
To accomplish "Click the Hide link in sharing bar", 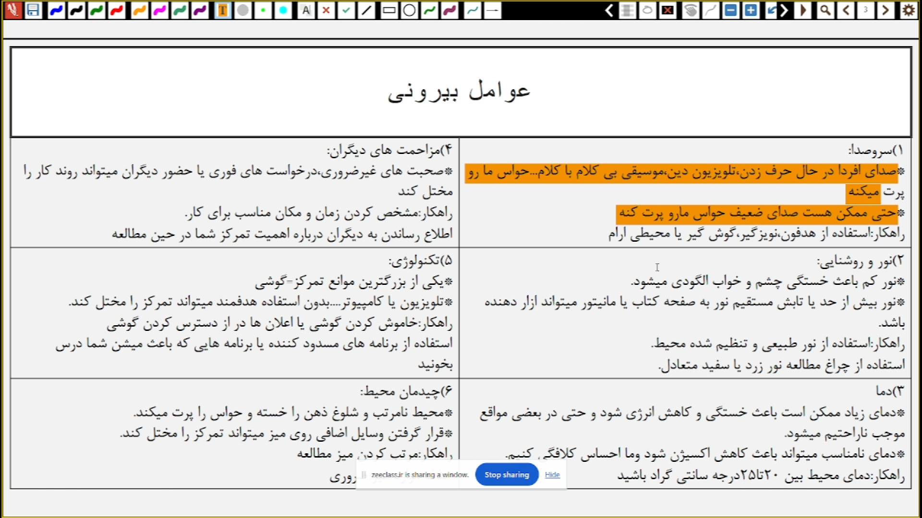I will click(552, 475).
